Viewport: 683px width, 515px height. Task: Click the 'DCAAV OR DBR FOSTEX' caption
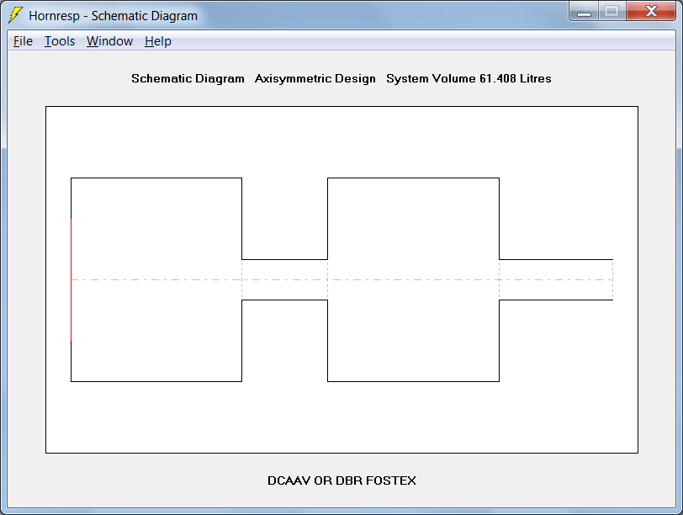click(x=342, y=480)
